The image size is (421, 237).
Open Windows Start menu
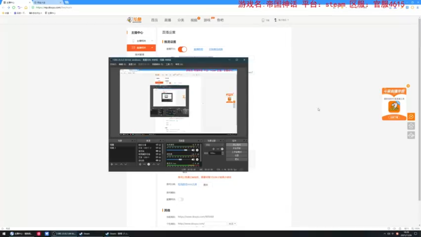pyautogui.click(x=4, y=234)
